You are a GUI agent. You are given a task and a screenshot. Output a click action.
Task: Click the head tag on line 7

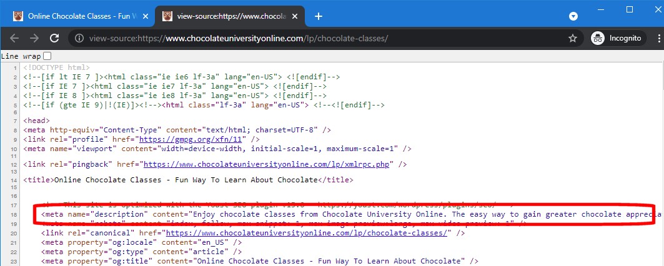click(x=36, y=121)
